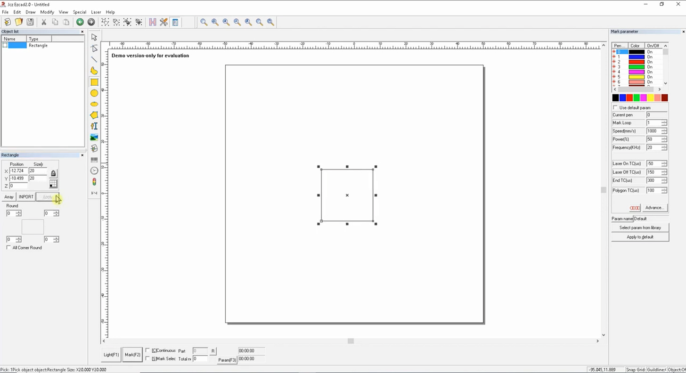
Task: Check the Mark Selected option
Action: pos(148,358)
